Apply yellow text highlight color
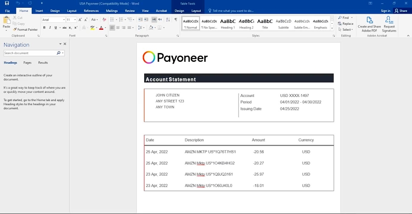The image size is (412, 214). coord(92,27)
